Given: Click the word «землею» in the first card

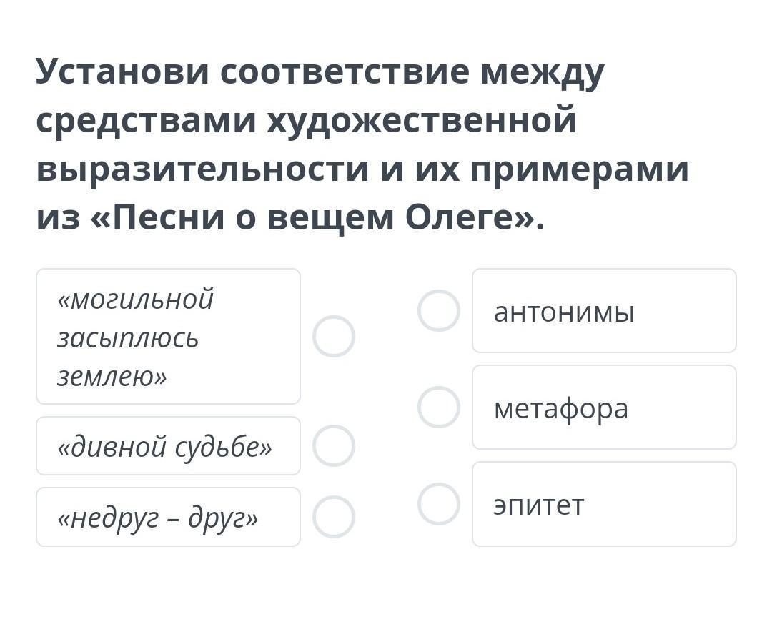Looking at the screenshot, I should 112,376.
